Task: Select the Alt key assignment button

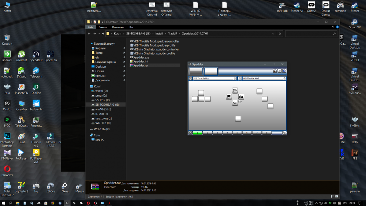Action: pyautogui.click(x=241, y=97)
